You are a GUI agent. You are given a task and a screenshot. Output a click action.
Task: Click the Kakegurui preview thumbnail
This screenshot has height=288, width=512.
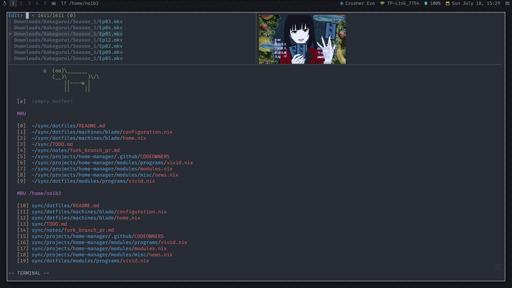point(302,39)
